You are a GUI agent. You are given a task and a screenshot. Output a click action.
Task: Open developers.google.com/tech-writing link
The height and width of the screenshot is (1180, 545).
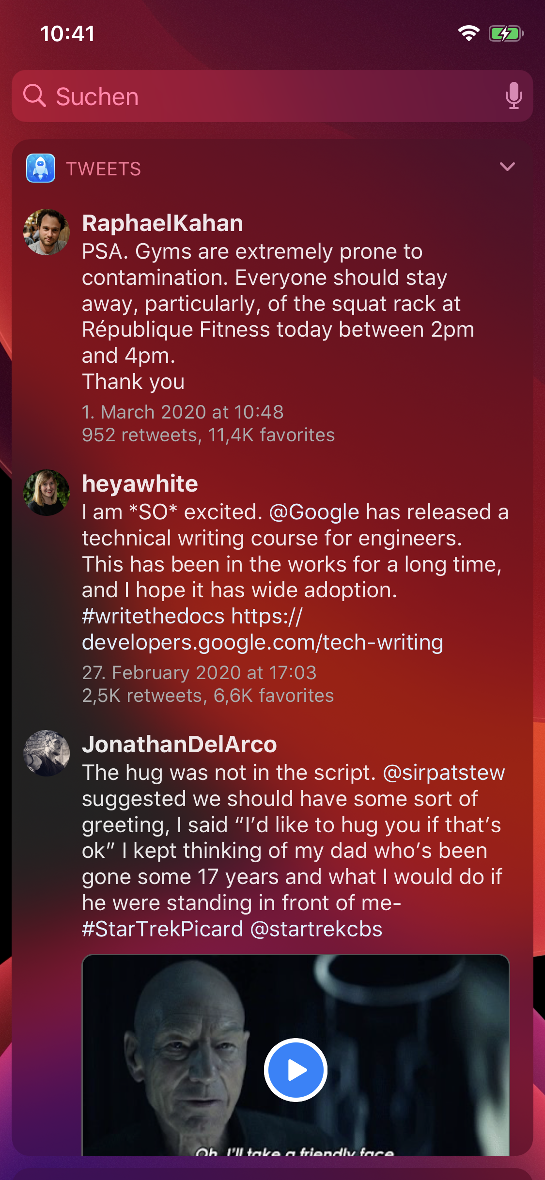coord(263,642)
